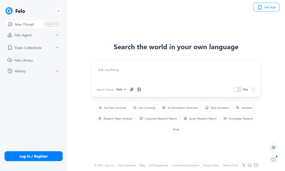Click the Felo Inc. footer text
The image size is (285, 171).
(110, 165)
